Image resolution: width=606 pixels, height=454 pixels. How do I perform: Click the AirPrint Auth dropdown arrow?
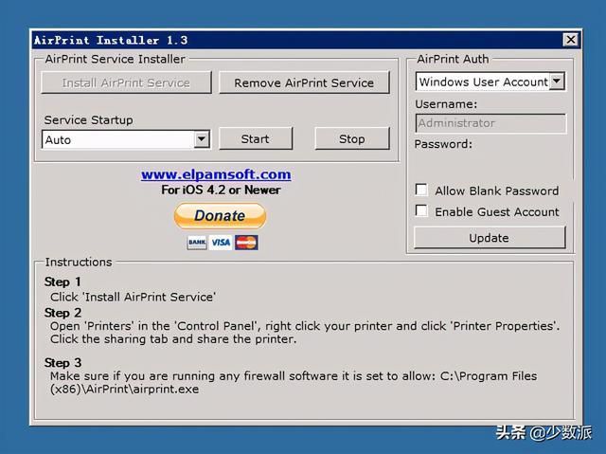pyautogui.click(x=557, y=82)
